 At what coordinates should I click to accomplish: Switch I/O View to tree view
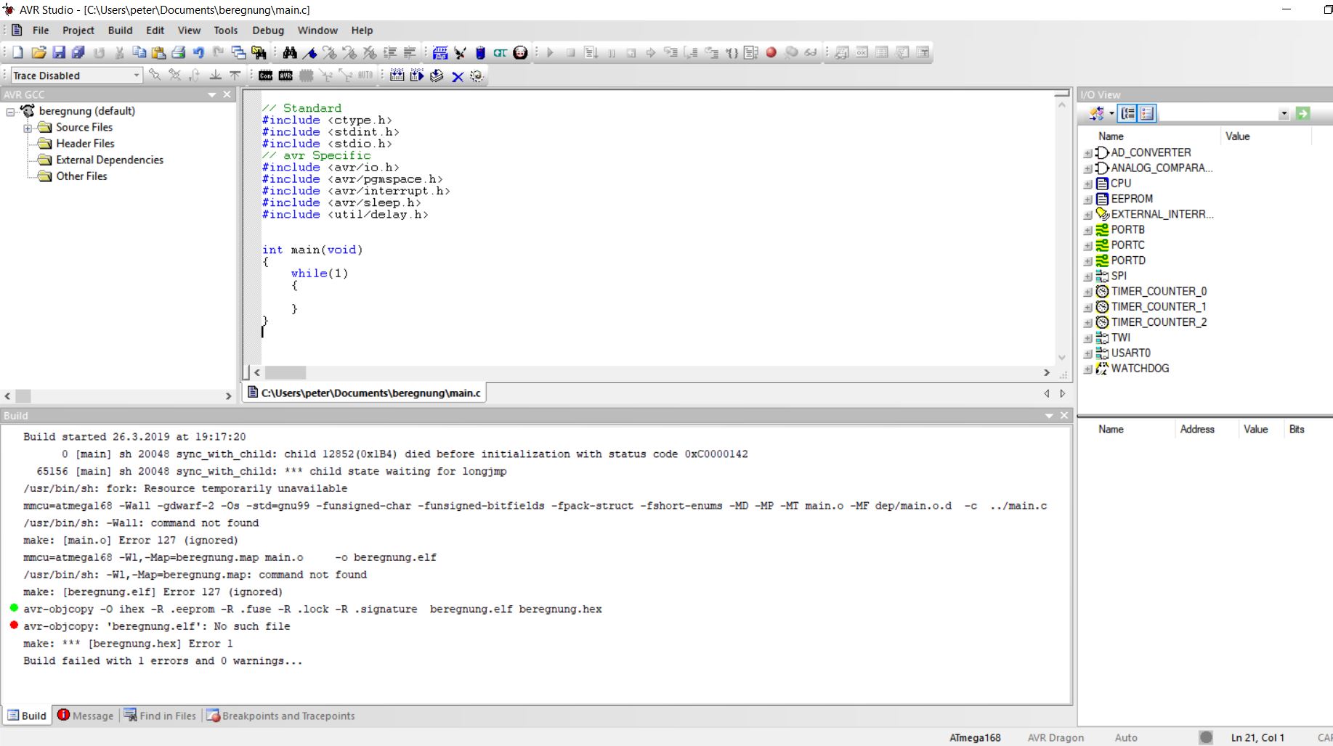[1127, 113]
